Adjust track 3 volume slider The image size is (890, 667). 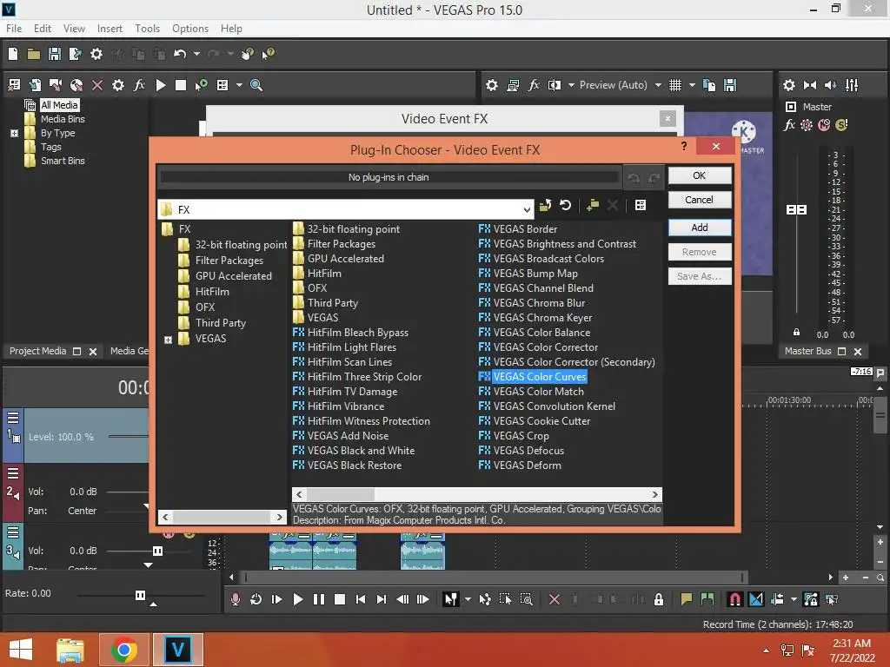tap(157, 551)
